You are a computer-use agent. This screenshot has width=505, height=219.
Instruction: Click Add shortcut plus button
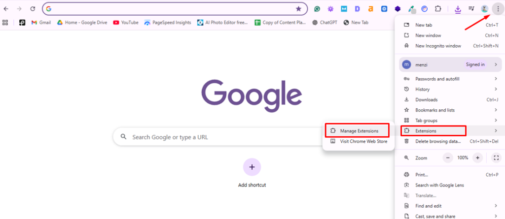[252, 167]
